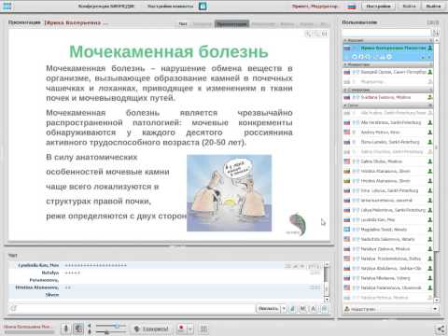Open the room settings menu item in the top bar
Image resolution: width=448 pixels, height=336 pixels.
[x=170, y=6]
